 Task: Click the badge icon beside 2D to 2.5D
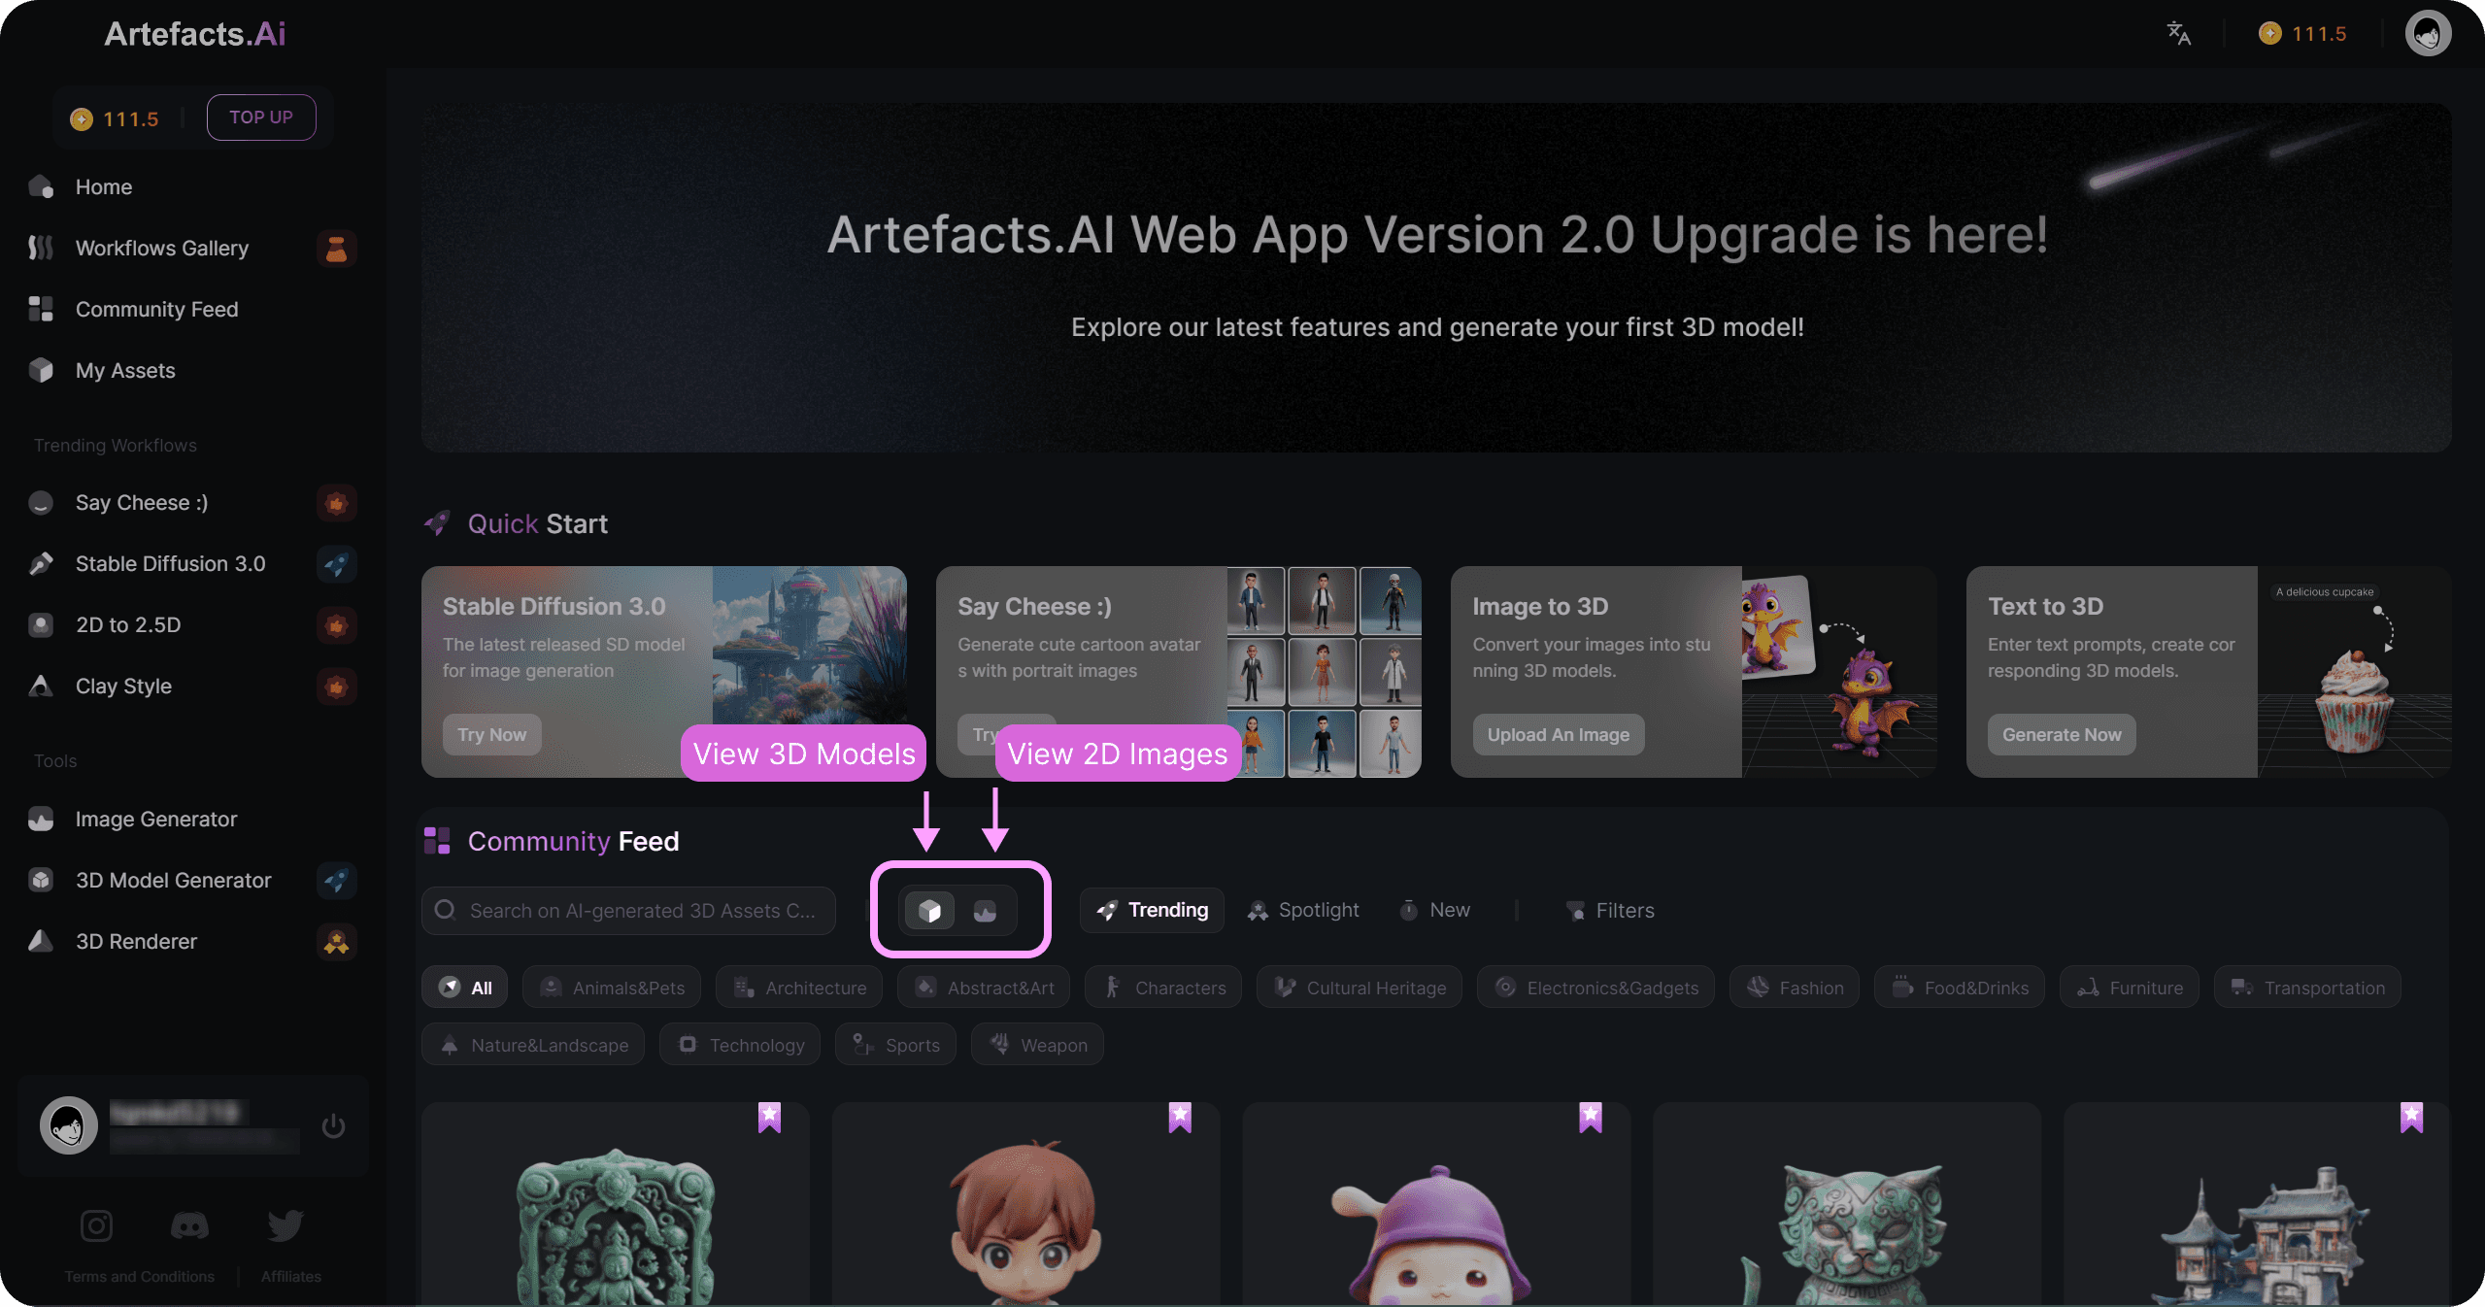[336, 625]
